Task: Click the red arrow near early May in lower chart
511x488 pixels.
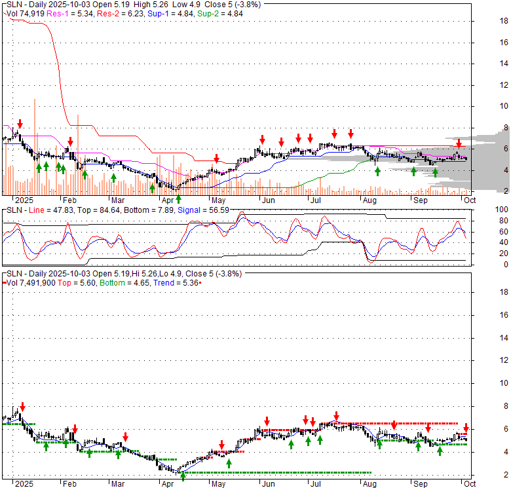Action: tap(222, 444)
